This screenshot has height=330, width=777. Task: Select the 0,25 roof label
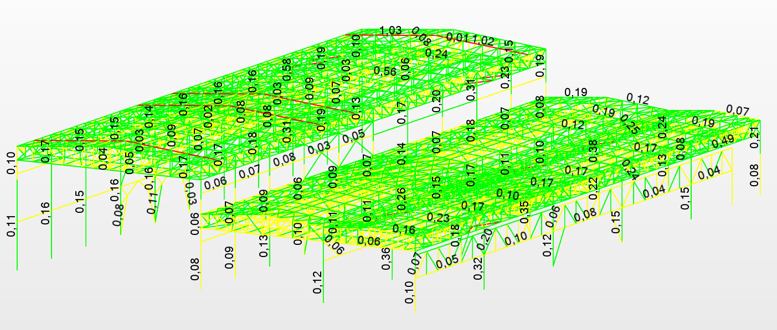(x=629, y=124)
